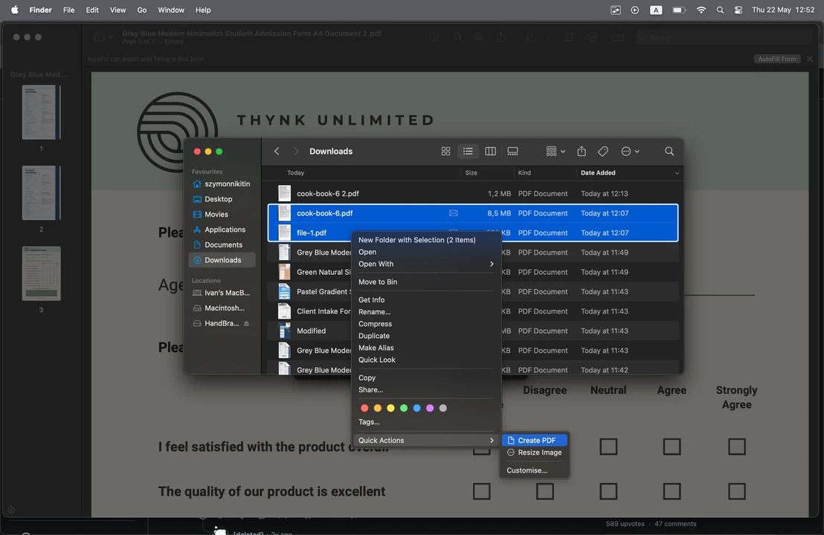Open the highlight options chevron in Preview
Viewport: 824px width, 535px height.
click(548, 37)
